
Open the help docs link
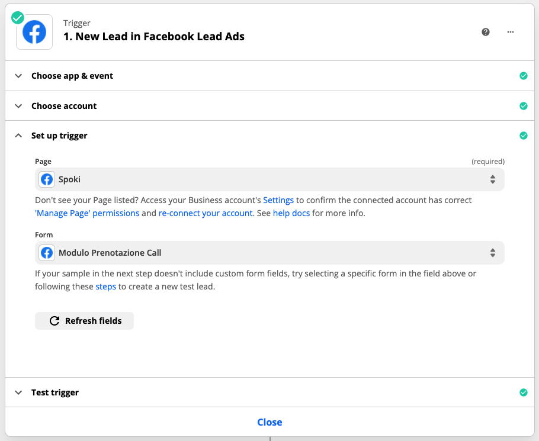(291, 213)
